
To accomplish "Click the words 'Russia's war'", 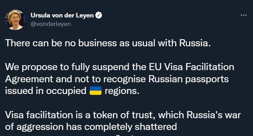I will click(214, 115).
